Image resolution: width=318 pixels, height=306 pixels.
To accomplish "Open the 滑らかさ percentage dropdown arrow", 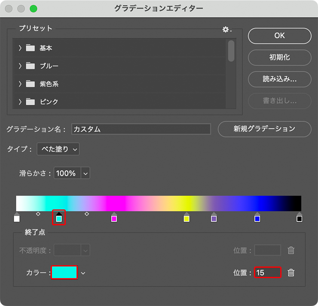I will click(x=85, y=173).
